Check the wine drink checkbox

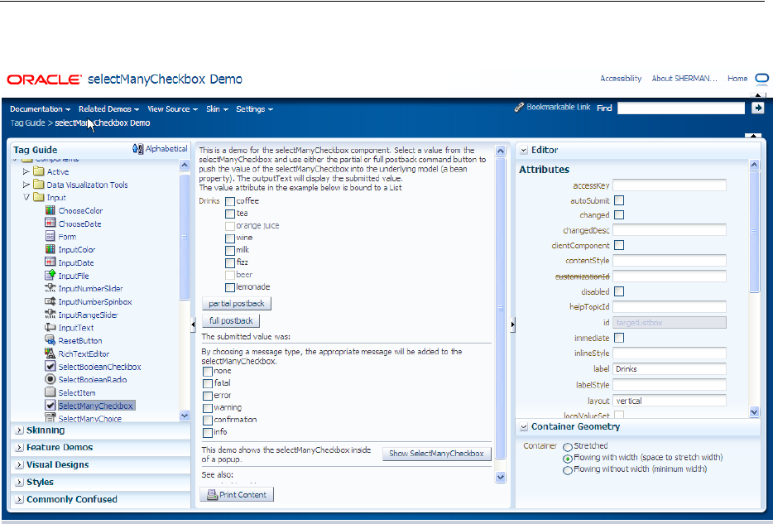click(230, 238)
